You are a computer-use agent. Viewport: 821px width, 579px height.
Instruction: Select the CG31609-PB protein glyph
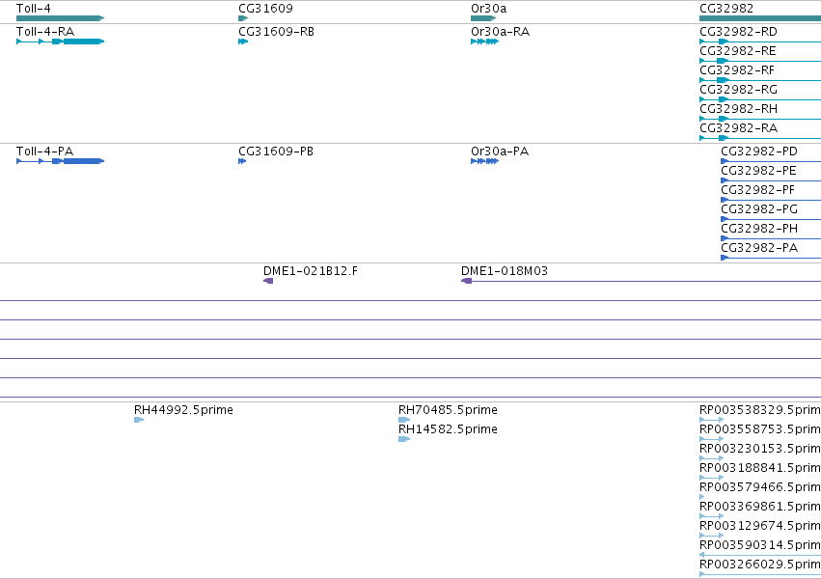click(242, 161)
